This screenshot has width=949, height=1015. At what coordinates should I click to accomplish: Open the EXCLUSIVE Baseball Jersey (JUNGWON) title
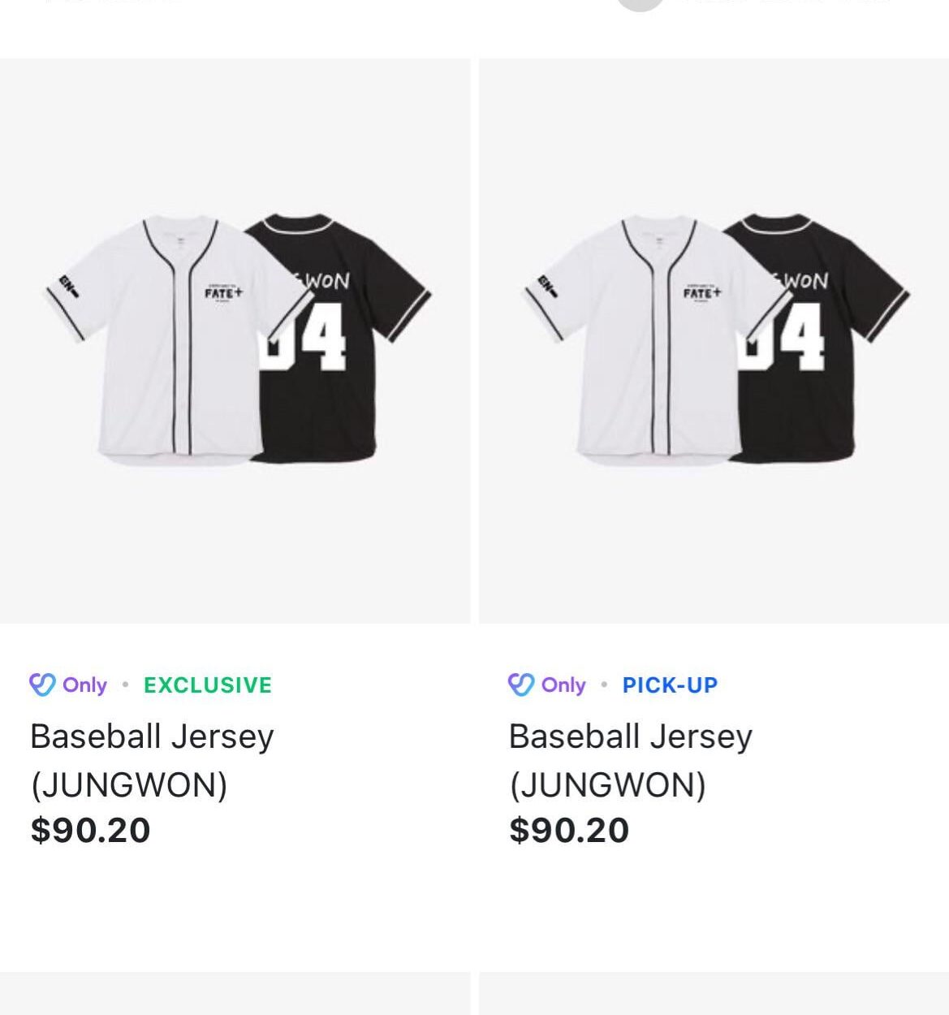pos(152,760)
